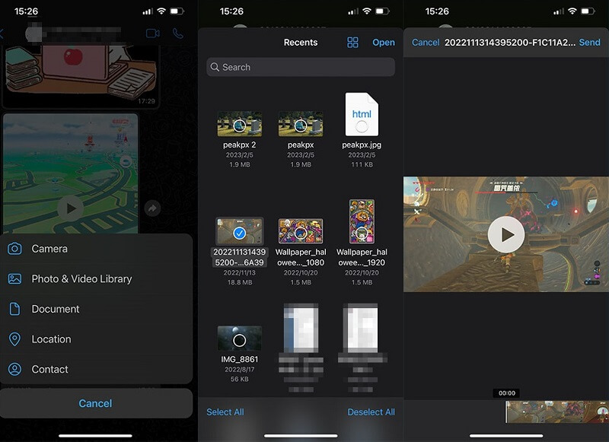
Task: Tap the Recents title
Action: 301,43
